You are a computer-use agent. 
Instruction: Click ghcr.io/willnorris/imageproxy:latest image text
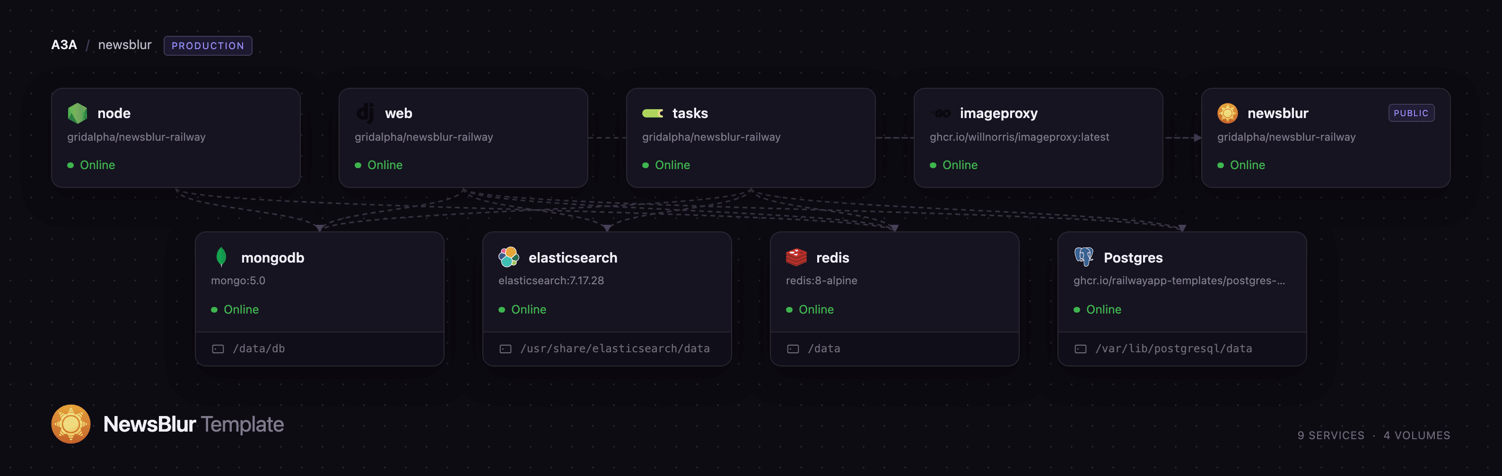pos(1019,137)
